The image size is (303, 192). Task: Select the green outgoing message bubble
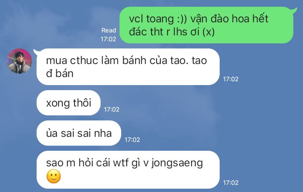206,25
